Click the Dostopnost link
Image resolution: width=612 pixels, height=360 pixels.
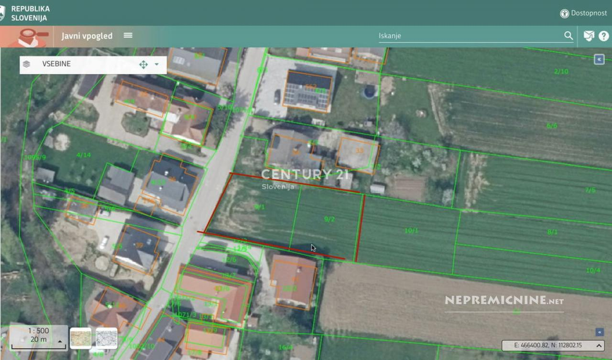click(x=589, y=13)
